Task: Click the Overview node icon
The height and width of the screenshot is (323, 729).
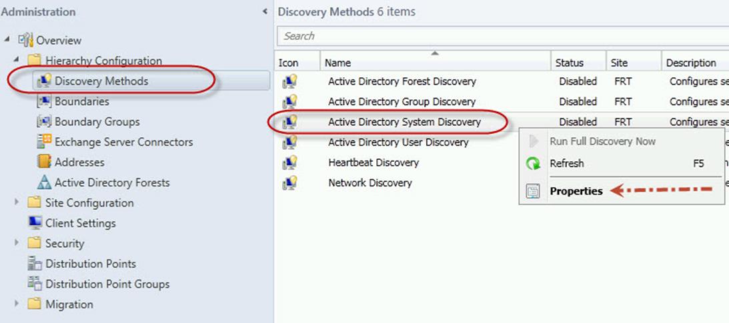Action: click(x=26, y=40)
